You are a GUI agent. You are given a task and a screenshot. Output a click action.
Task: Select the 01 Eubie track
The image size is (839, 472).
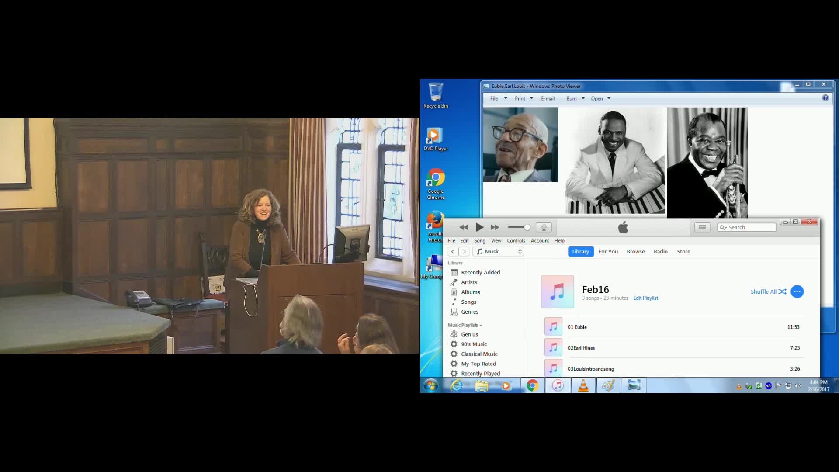tap(674, 327)
